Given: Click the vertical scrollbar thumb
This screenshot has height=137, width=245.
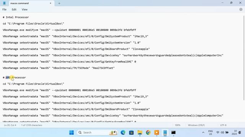Looking at the screenshot, I should tap(244, 58).
